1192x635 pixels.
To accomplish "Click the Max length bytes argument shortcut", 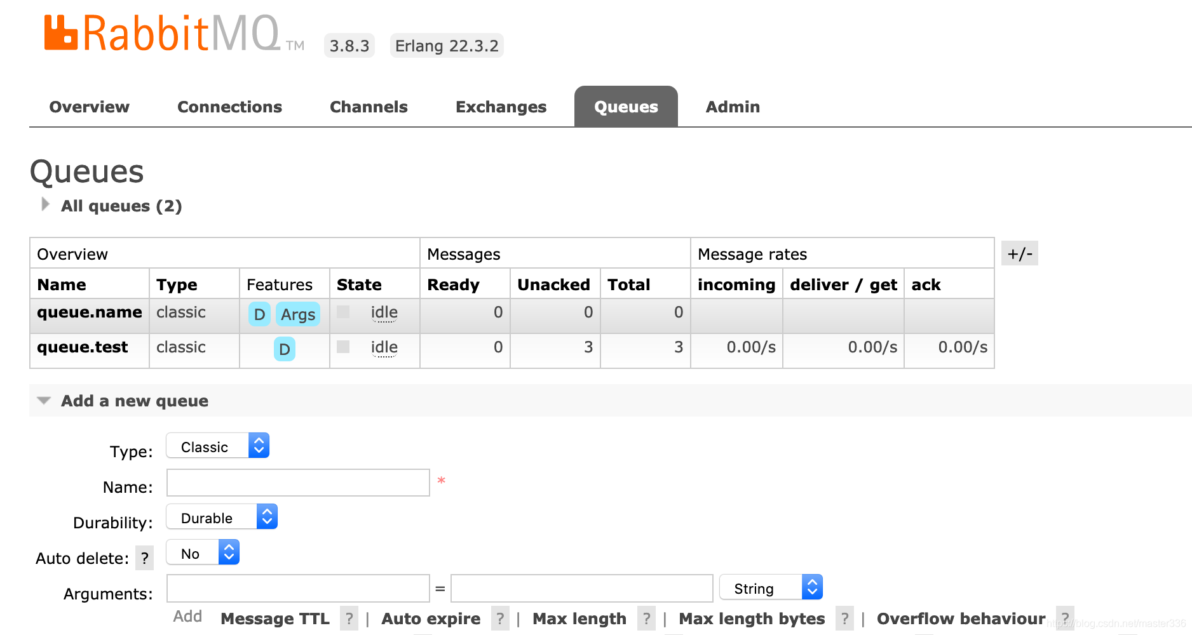I will pos(752,619).
